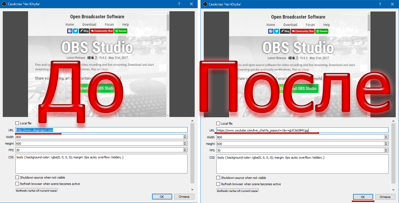The height and width of the screenshot is (203, 399).
Task: Open Download link in left dialog preview
Action: (89, 24)
